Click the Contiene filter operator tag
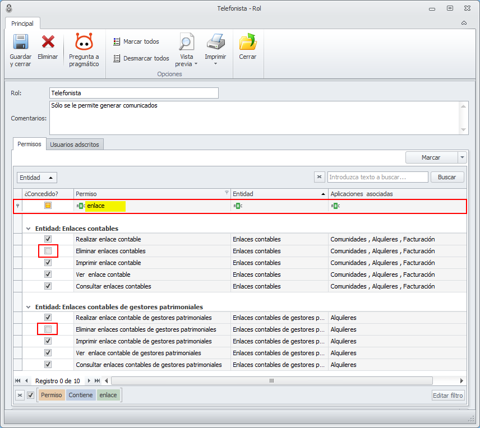 coord(81,395)
